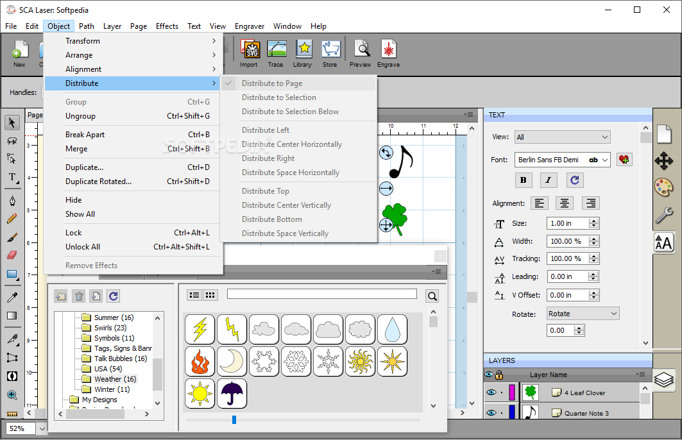Add font to favorites heart icon

point(624,160)
